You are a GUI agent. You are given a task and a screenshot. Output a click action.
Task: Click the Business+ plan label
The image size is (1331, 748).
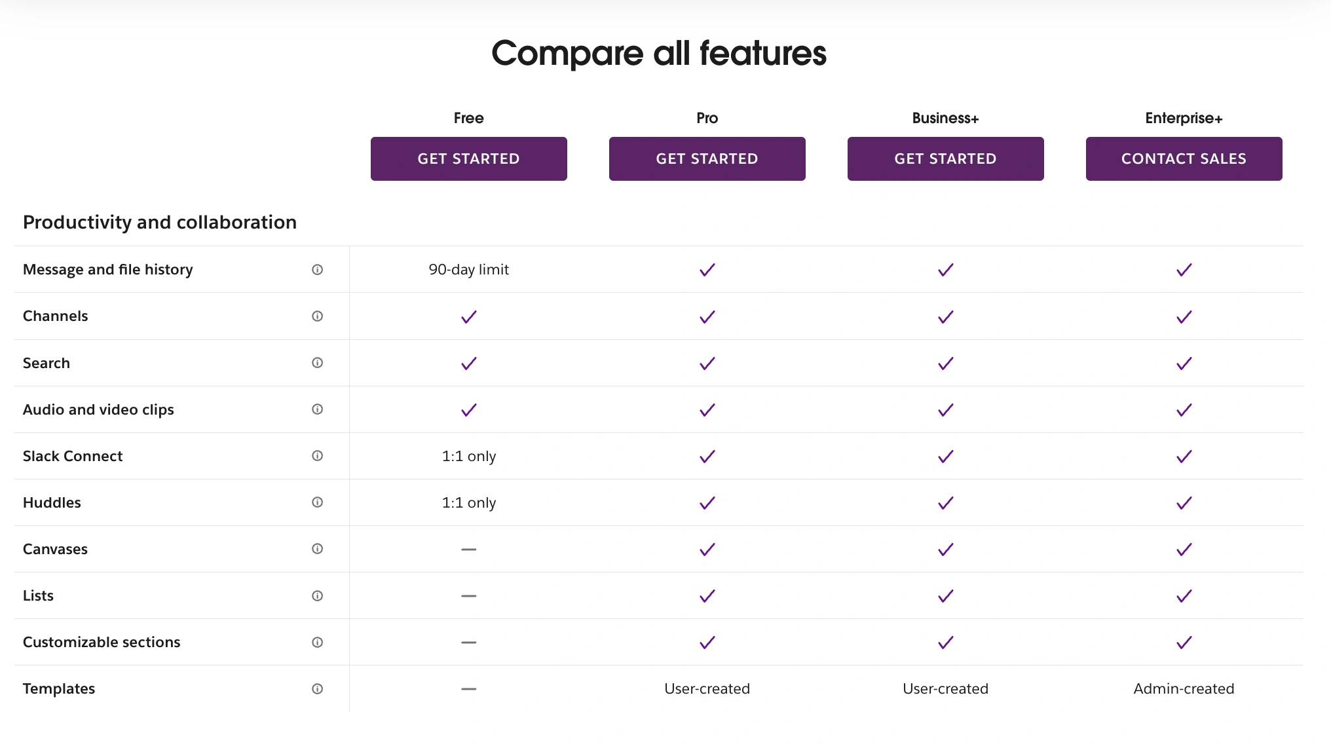[x=945, y=118]
